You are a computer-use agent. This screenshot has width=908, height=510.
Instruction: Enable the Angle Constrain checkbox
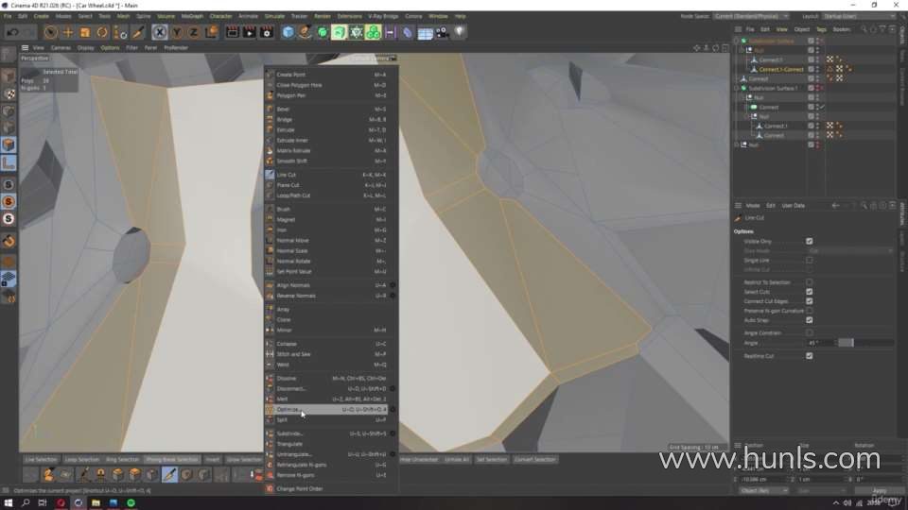[x=809, y=332]
